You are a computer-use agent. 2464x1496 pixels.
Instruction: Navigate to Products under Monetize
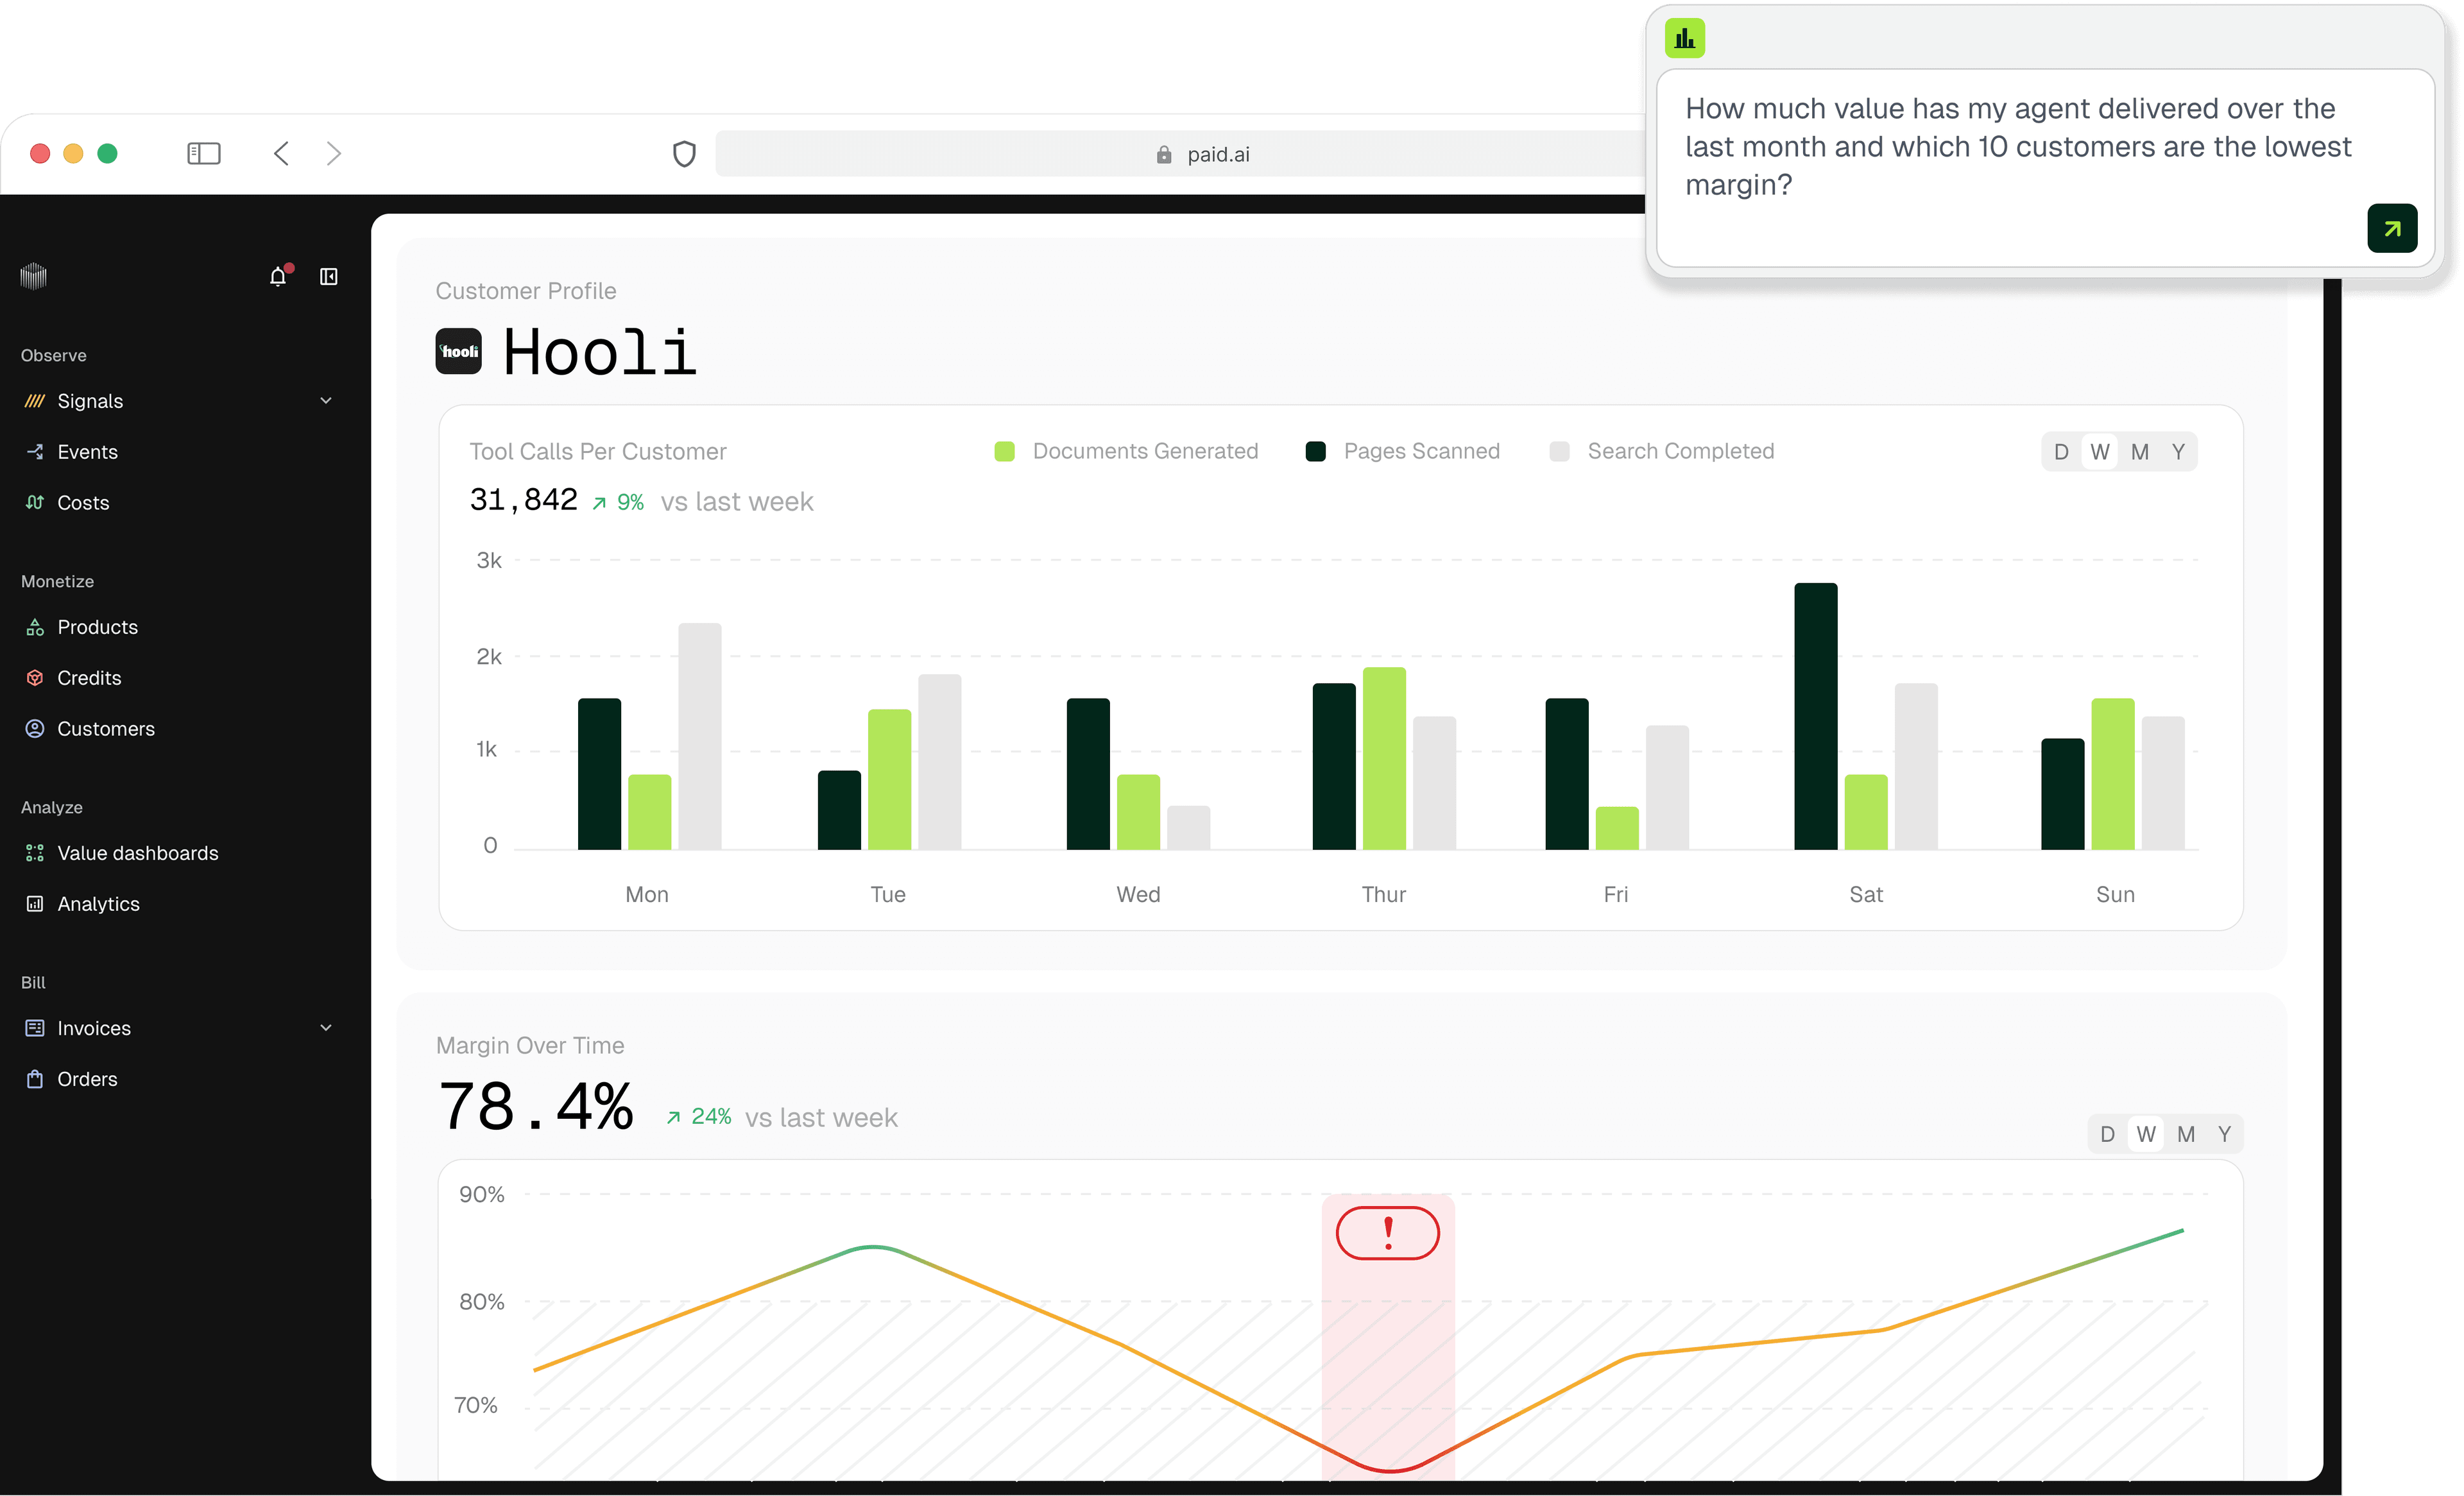(98, 627)
